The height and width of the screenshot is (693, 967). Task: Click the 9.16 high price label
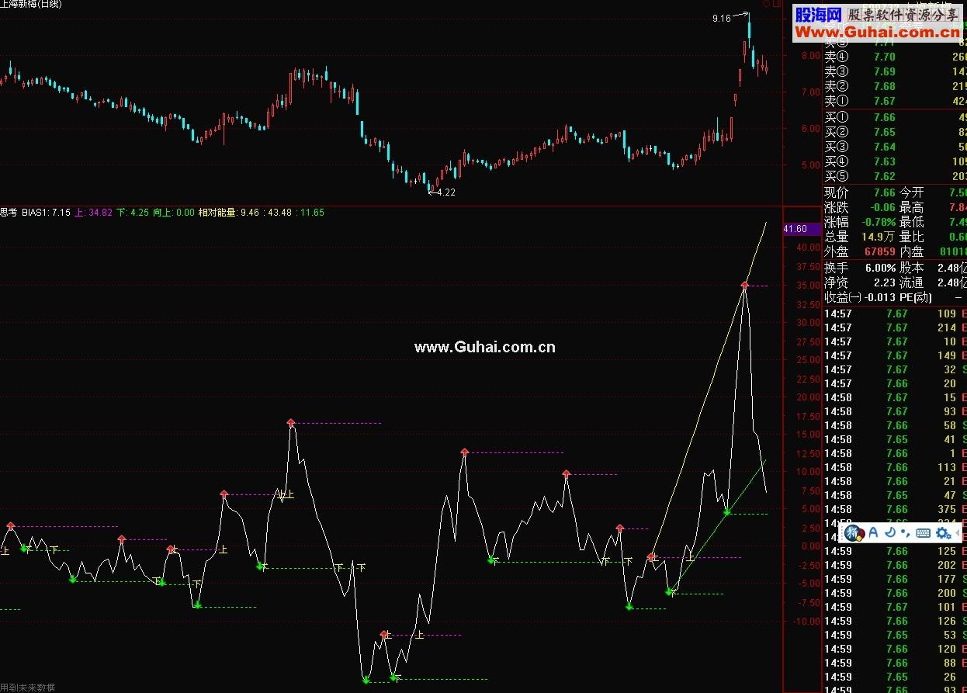tap(721, 18)
